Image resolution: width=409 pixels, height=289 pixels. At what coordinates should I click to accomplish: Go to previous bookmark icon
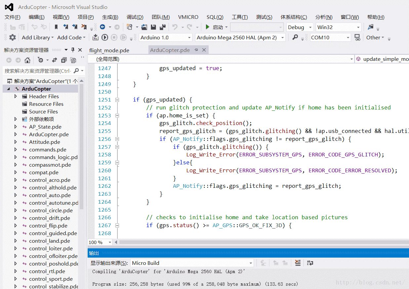(65, 27)
